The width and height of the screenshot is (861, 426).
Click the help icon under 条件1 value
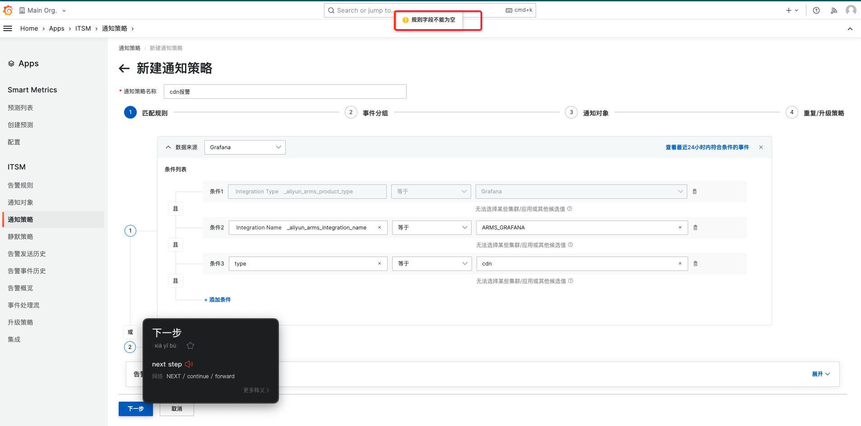point(569,209)
